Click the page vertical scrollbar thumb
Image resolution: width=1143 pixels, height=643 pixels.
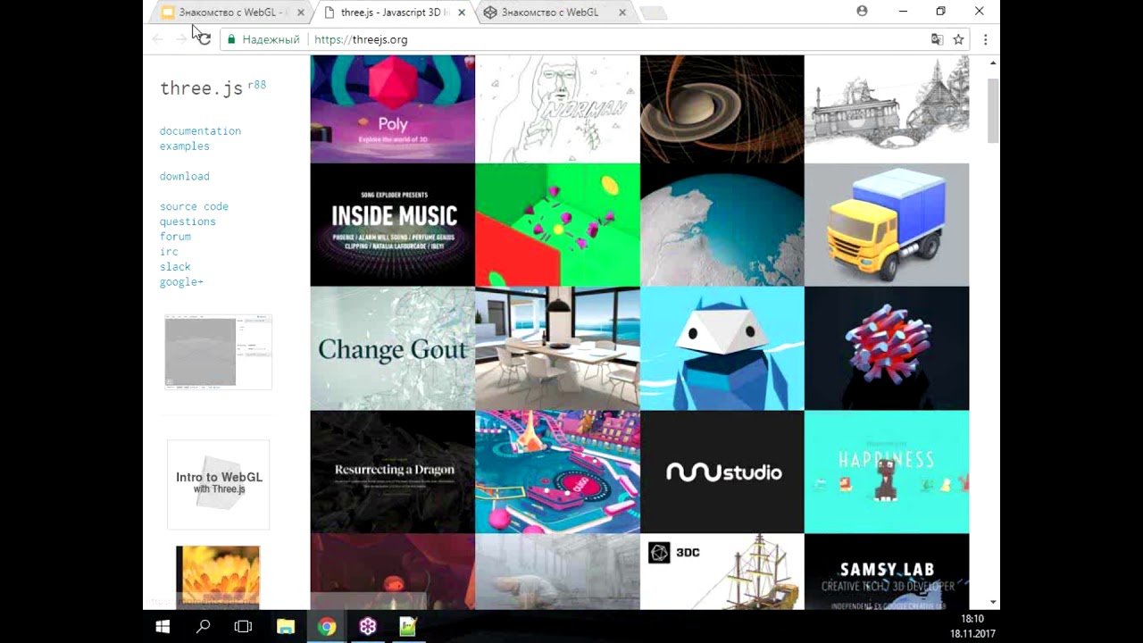[x=993, y=110]
